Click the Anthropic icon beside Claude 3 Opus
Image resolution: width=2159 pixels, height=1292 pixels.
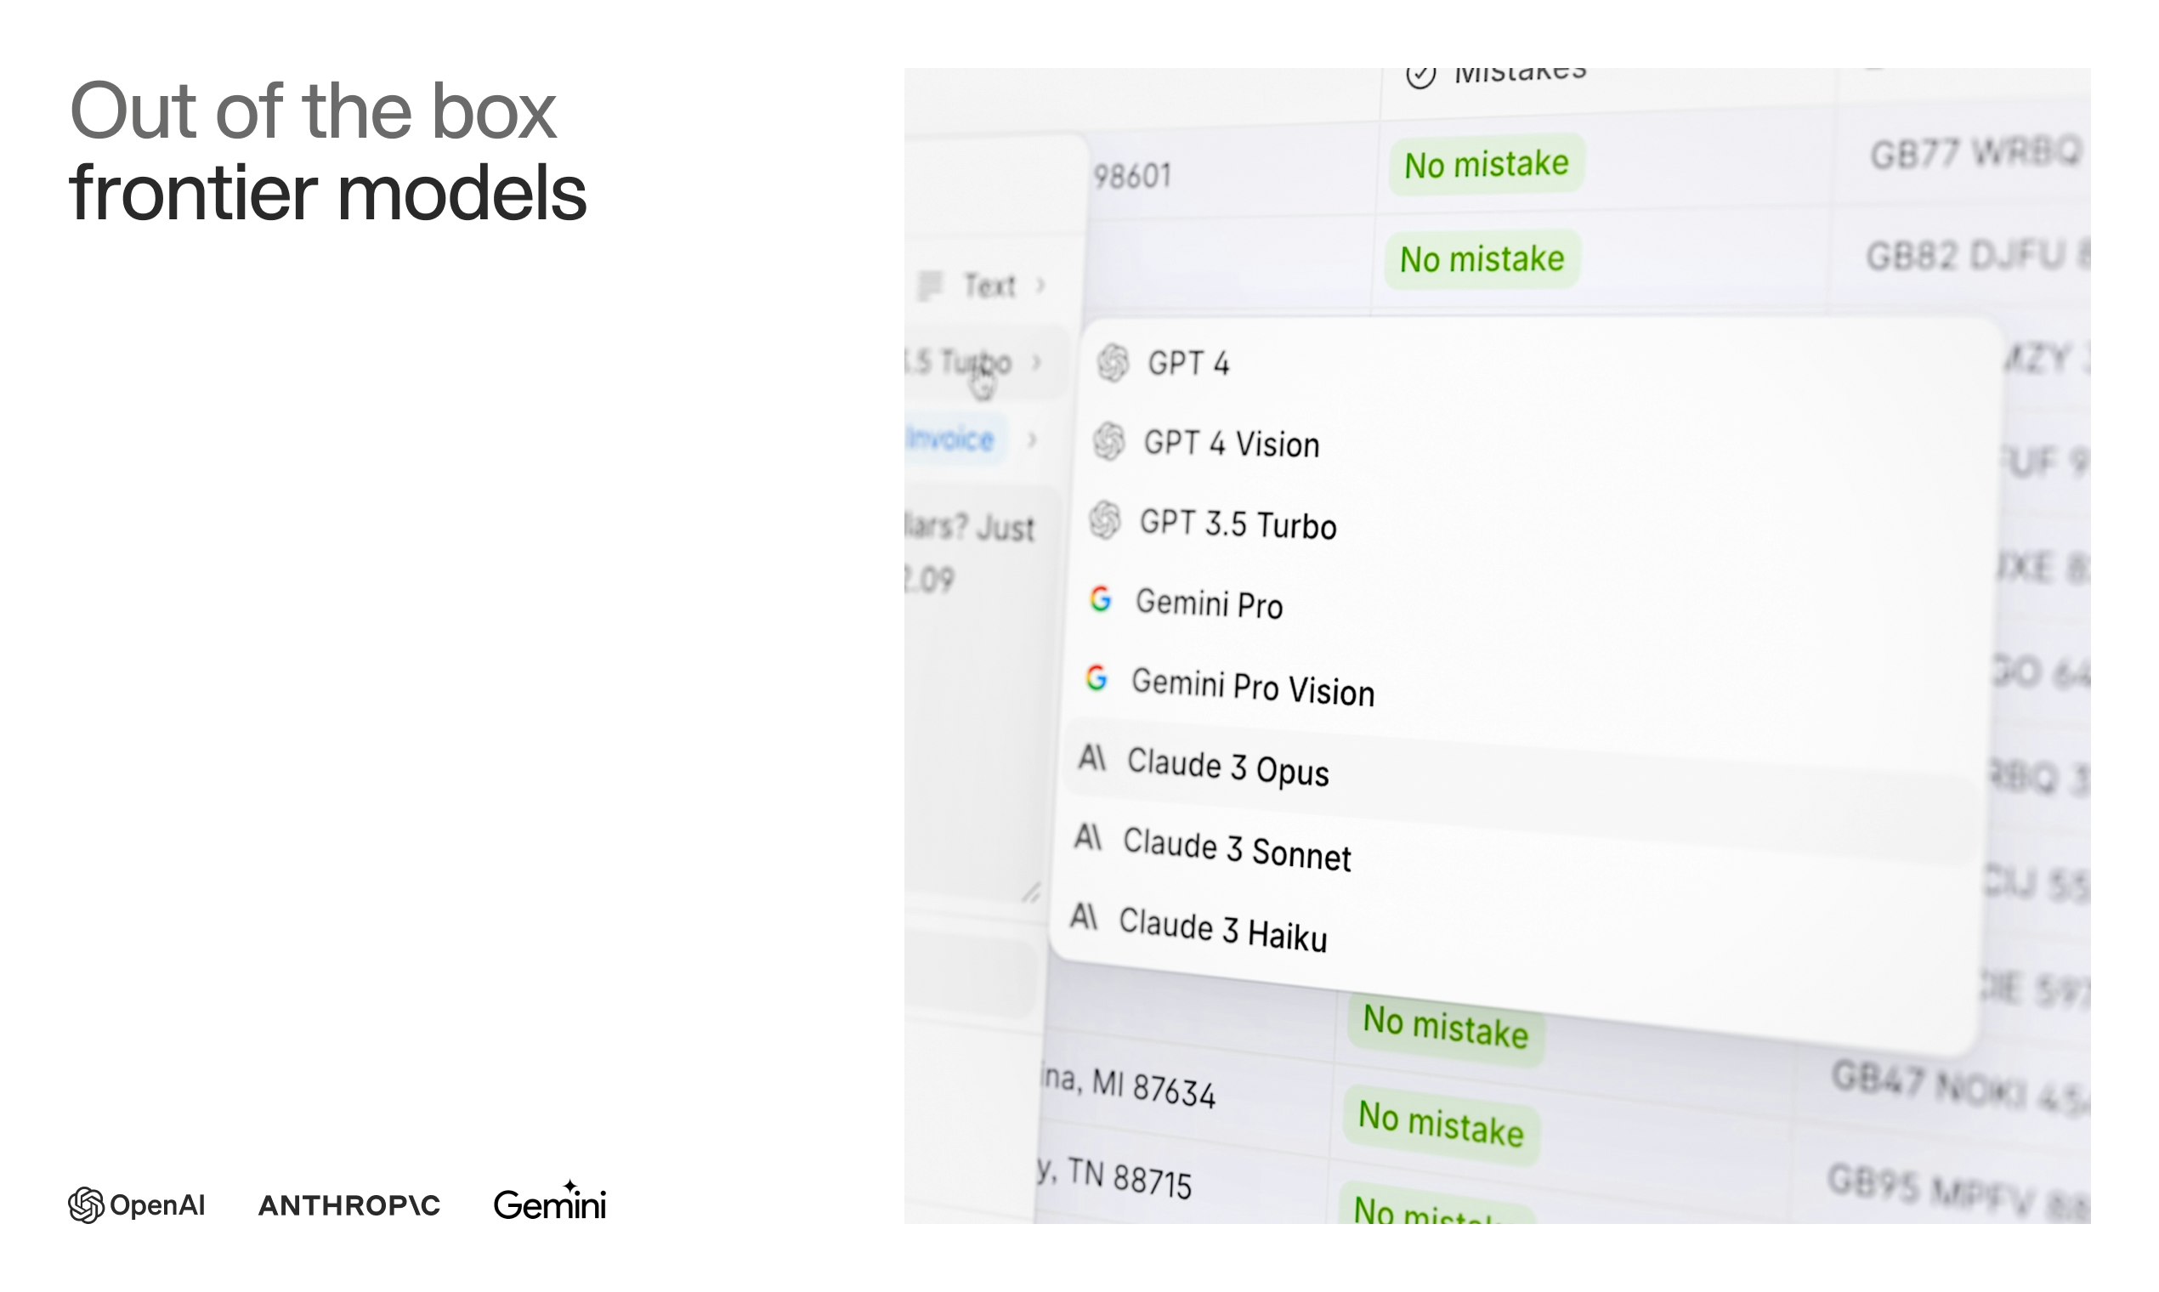click(1091, 758)
